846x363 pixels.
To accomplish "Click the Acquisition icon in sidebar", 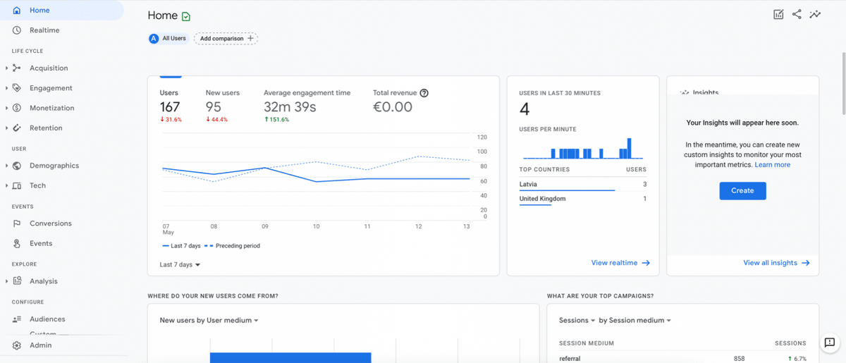I will 17,68.
